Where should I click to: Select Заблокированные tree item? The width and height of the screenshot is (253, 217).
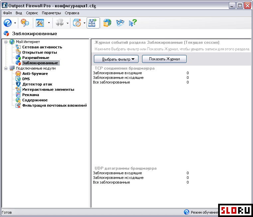[40, 63]
